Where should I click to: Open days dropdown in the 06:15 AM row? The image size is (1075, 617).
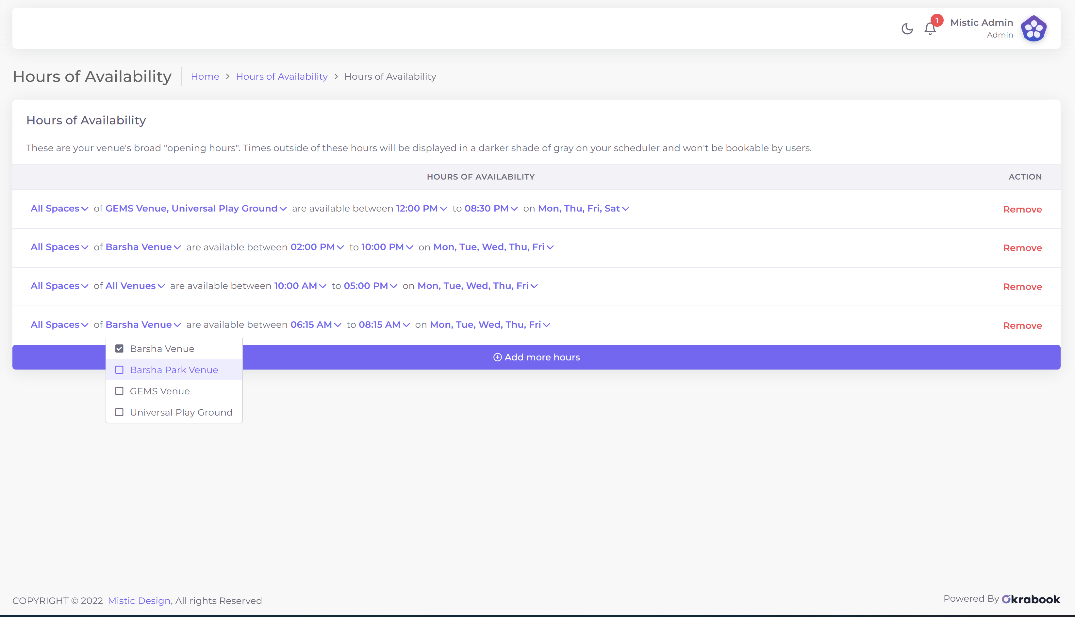point(490,324)
